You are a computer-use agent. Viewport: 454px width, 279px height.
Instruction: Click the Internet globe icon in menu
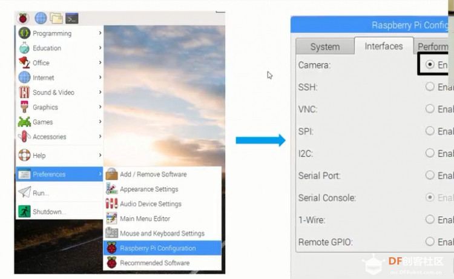coord(24,77)
